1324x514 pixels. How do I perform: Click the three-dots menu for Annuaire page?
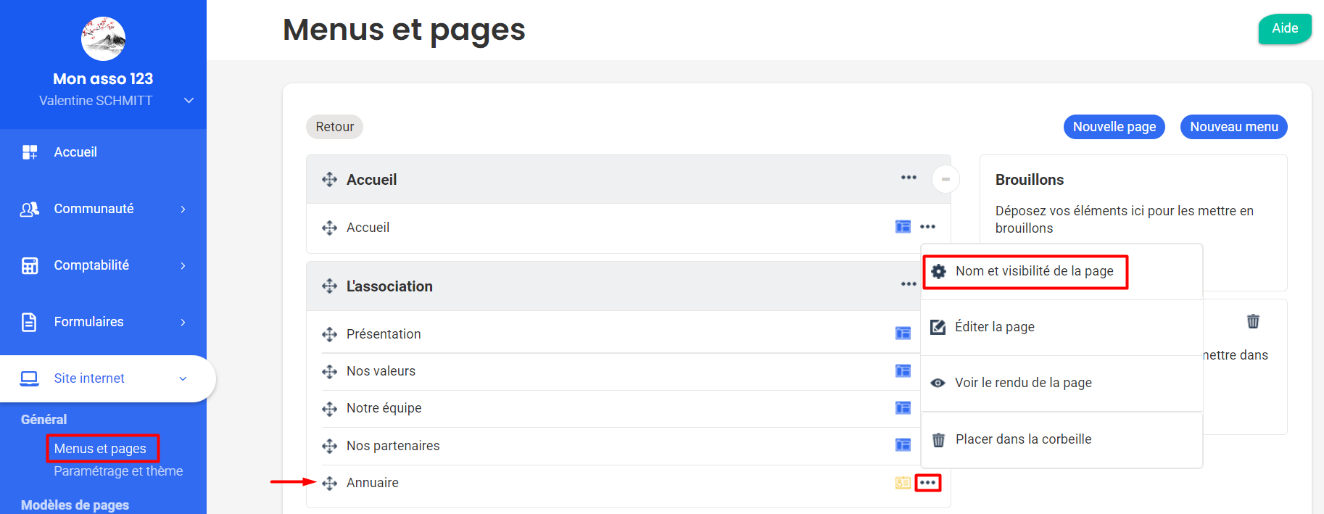point(927,483)
